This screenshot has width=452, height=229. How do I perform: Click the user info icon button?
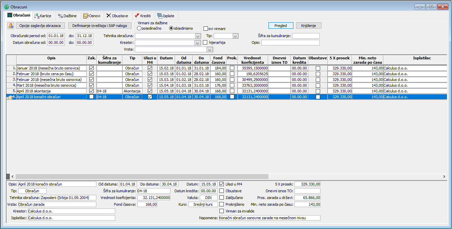click(x=10, y=26)
